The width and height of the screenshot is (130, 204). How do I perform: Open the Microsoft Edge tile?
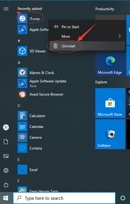coord(110,61)
